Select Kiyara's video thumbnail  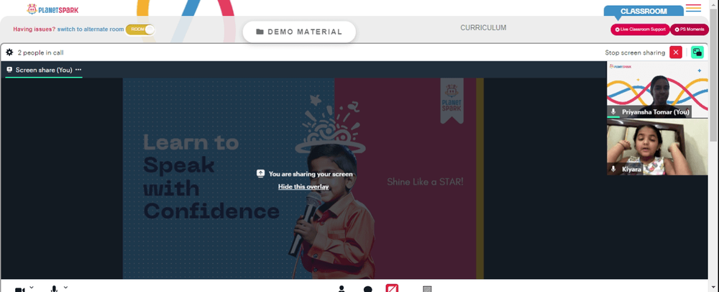point(657,147)
